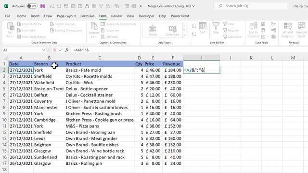Open the Developer tab

tap(146, 16)
